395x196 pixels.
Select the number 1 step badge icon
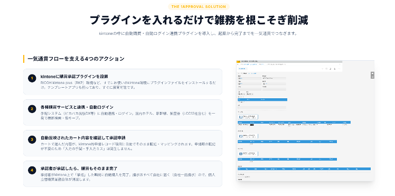point(32,78)
